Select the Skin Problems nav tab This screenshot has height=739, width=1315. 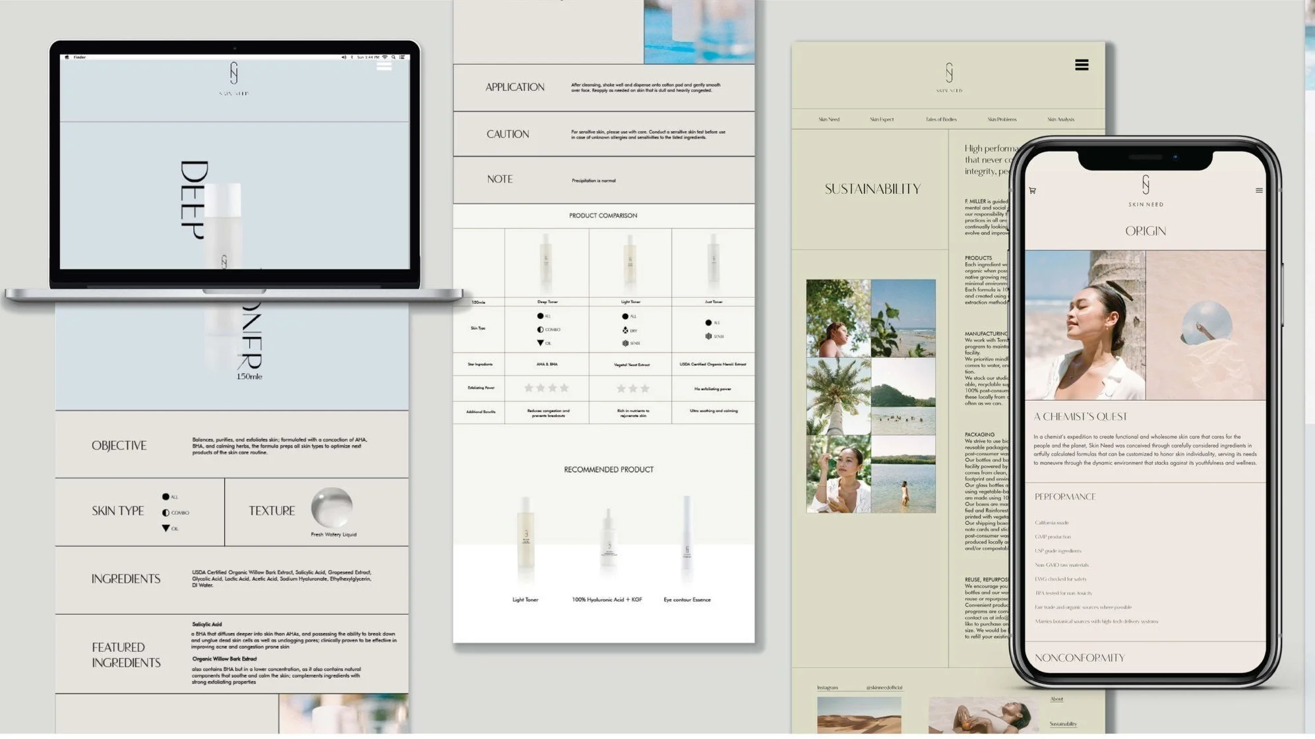click(x=1002, y=119)
